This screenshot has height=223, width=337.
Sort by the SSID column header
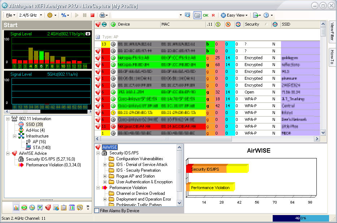pos(300,25)
